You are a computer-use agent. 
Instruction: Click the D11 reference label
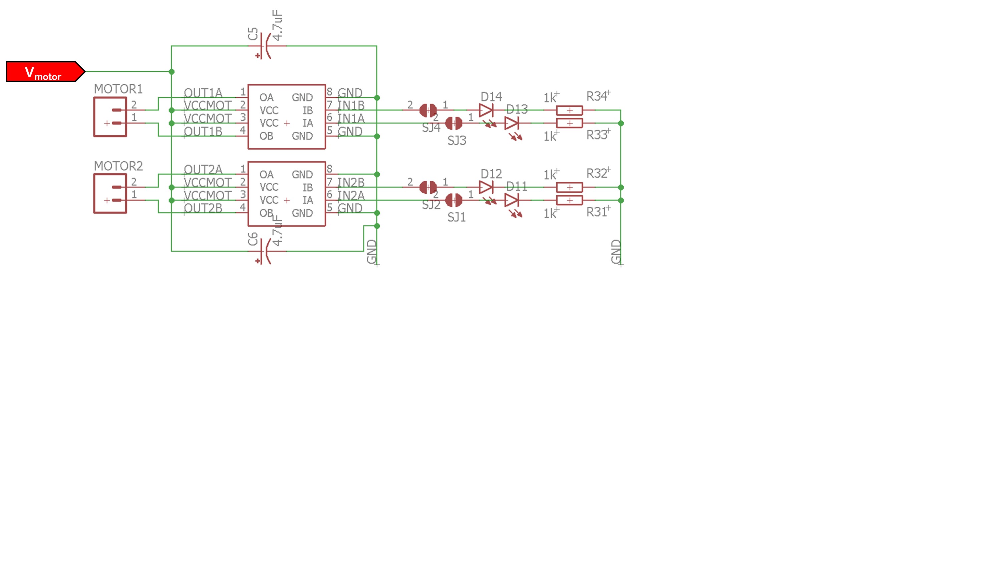tap(517, 186)
